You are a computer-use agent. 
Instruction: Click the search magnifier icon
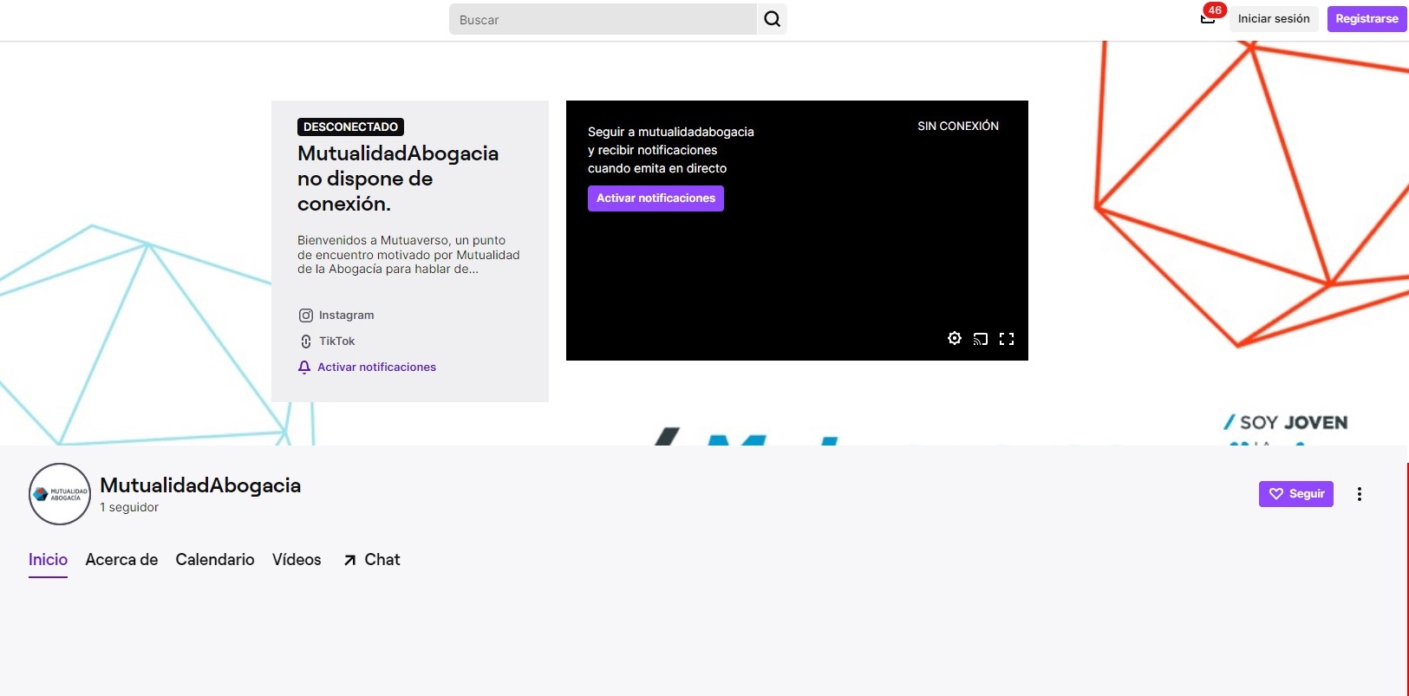pyautogui.click(x=772, y=19)
